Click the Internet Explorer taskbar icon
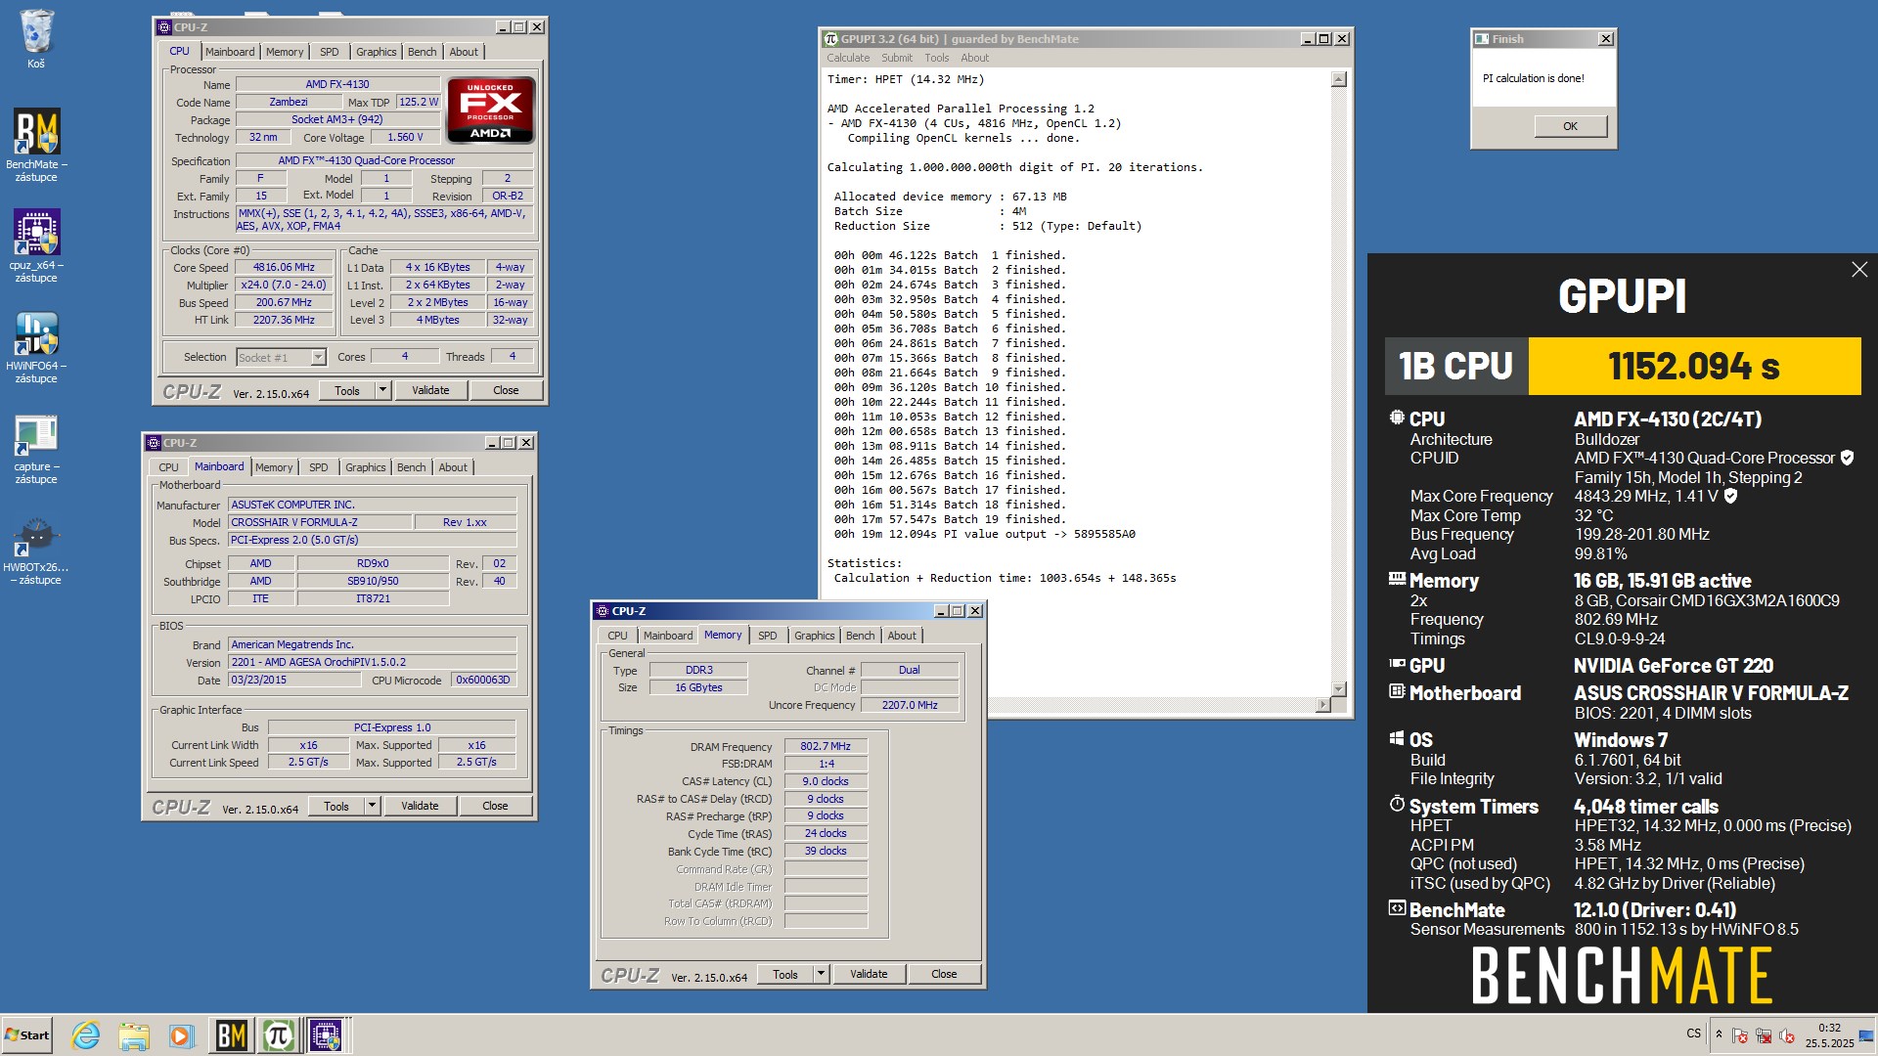Image resolution: width=1878 pixels, height=1056 pixels. point(86,1035)
